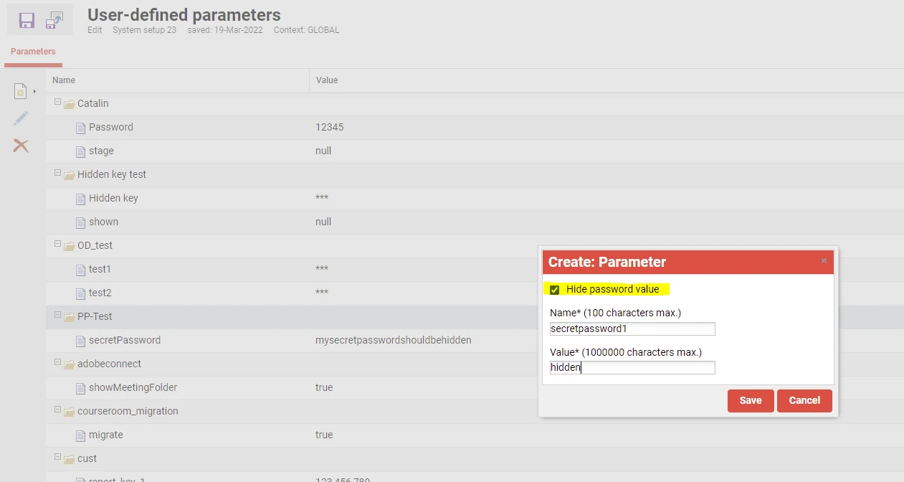Cancel the Create Parameter dialog
The image size is (904, 482).
(x=804, y=400)
